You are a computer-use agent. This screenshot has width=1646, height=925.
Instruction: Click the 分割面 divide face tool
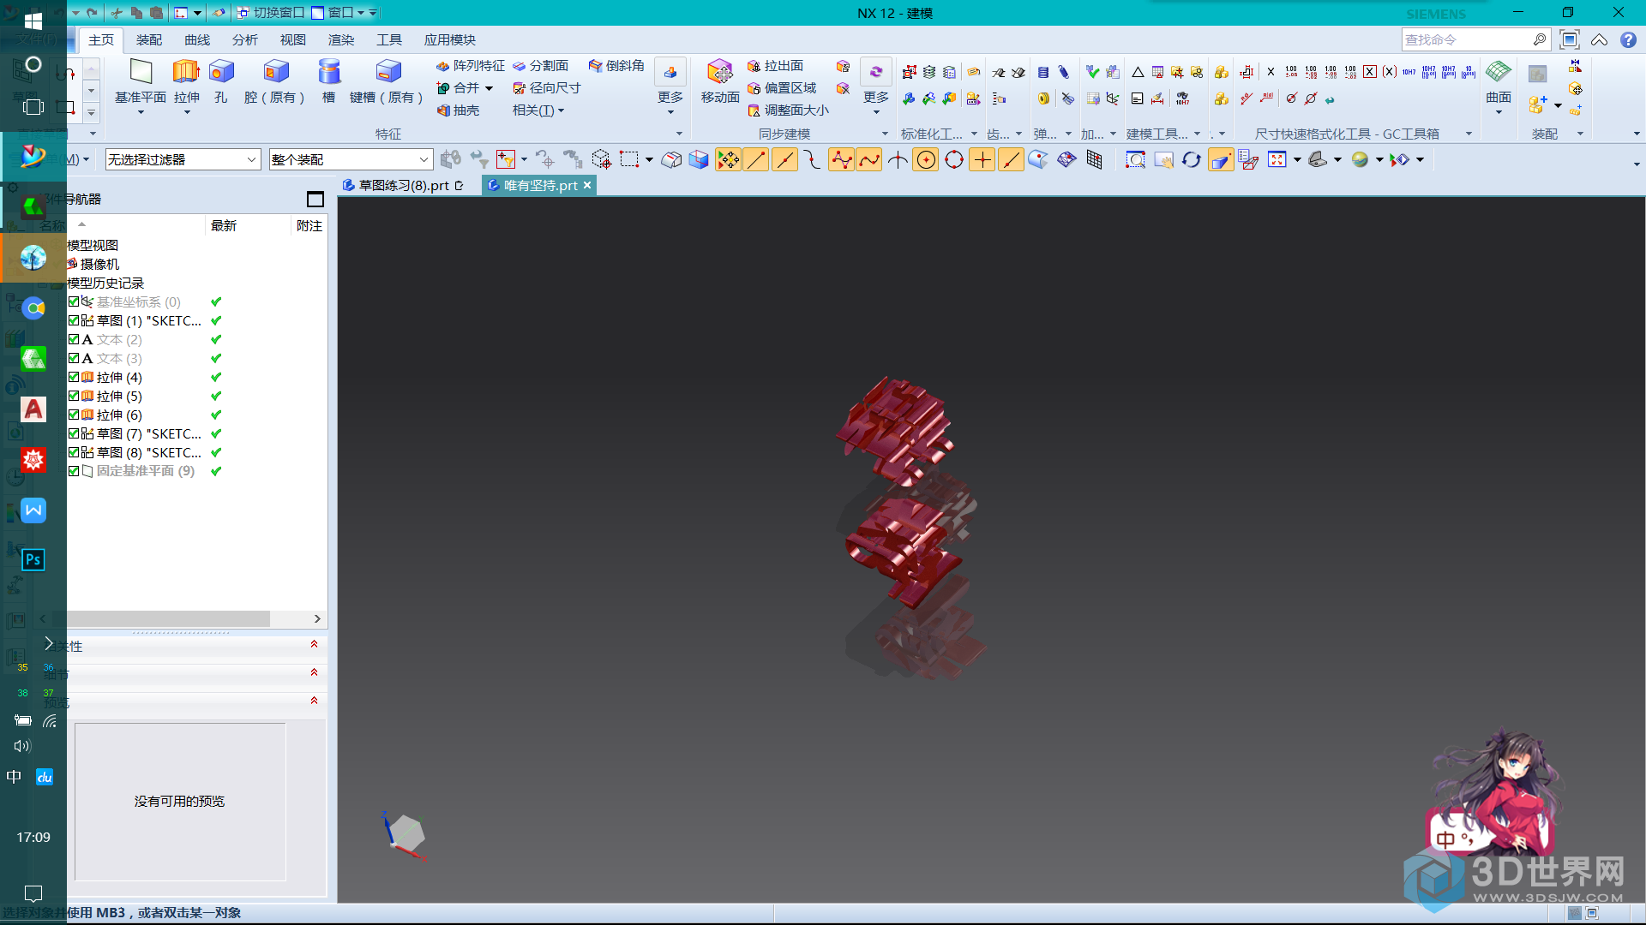click(x=541, y=66)
